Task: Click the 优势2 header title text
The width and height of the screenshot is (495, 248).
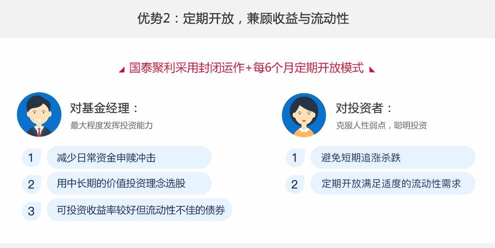Action: pyautogui.click(x=243, y=19)
